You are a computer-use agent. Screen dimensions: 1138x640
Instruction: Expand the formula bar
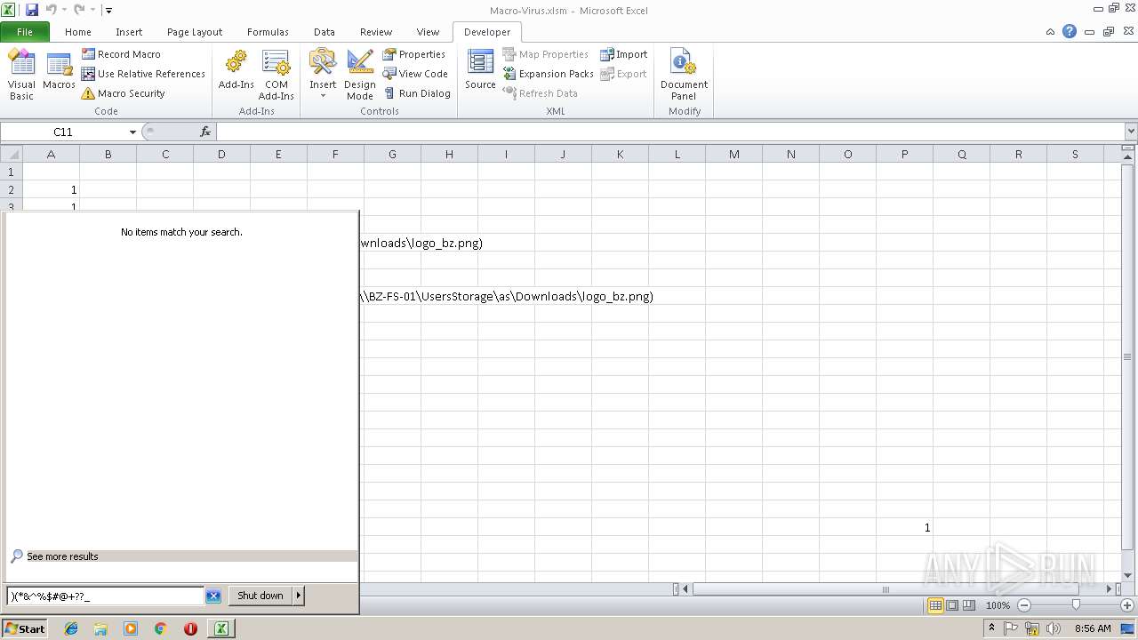pos(1131,132)
